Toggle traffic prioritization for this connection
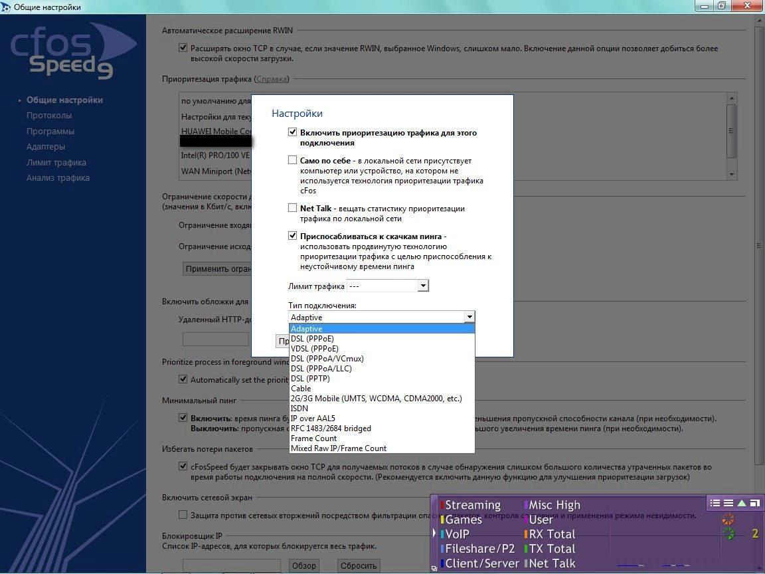The height and width of the screenshot is (574, 765). coord(292,132)
